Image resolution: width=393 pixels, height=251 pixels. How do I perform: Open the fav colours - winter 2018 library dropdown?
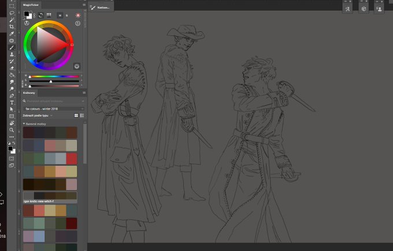pos(54,108)
